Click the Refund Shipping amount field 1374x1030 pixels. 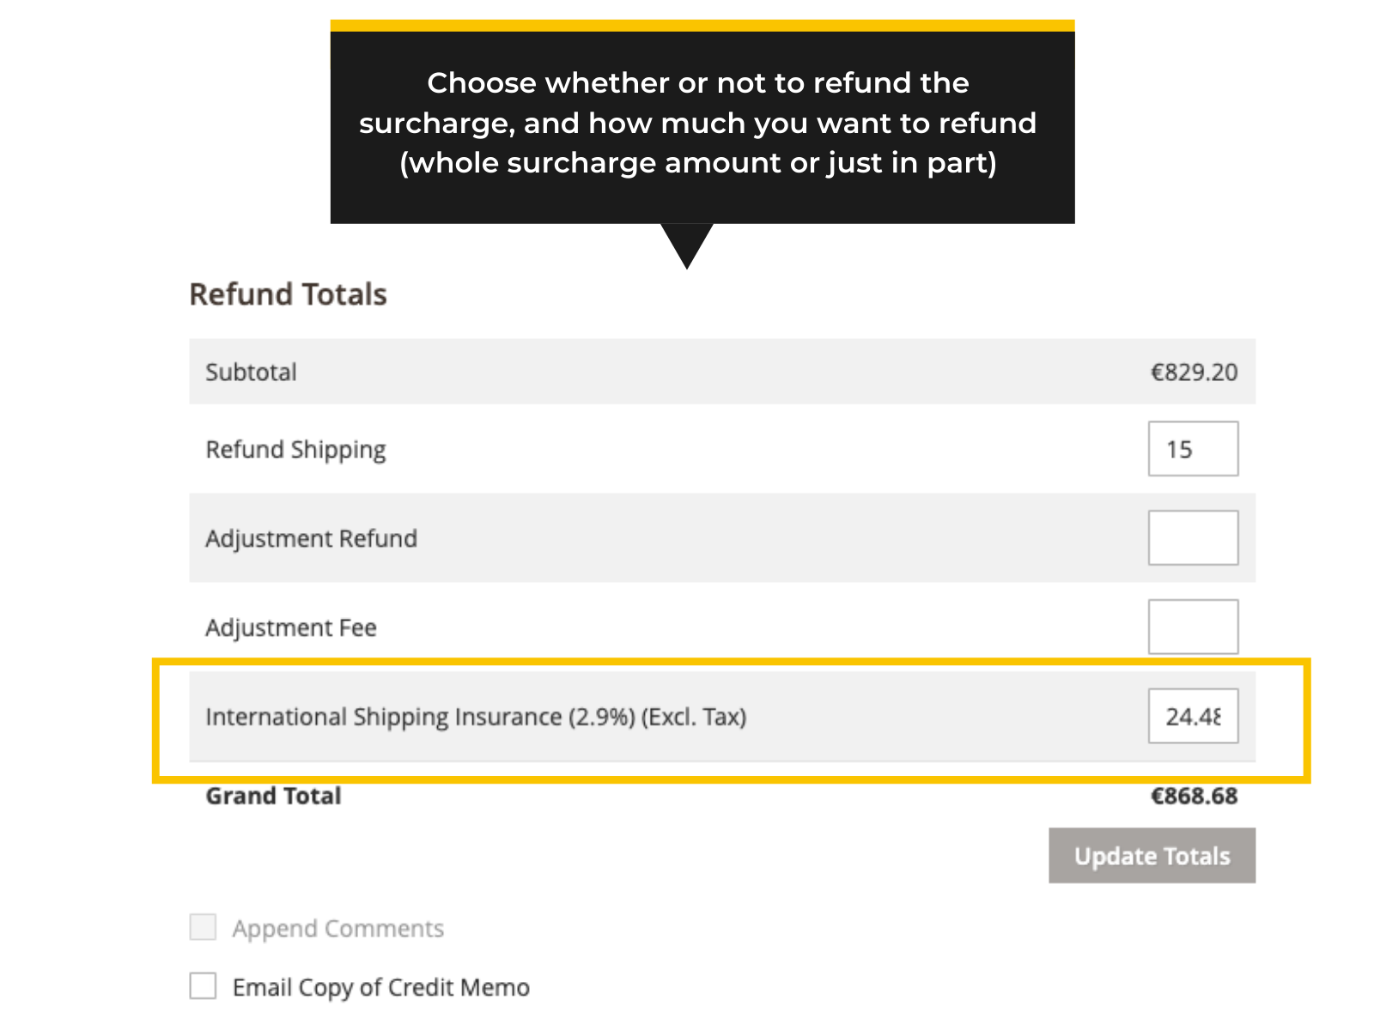point(1192,449)
